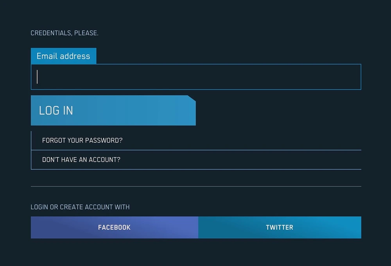Click the word FACEBOOK on the purple button

[114, 227]
